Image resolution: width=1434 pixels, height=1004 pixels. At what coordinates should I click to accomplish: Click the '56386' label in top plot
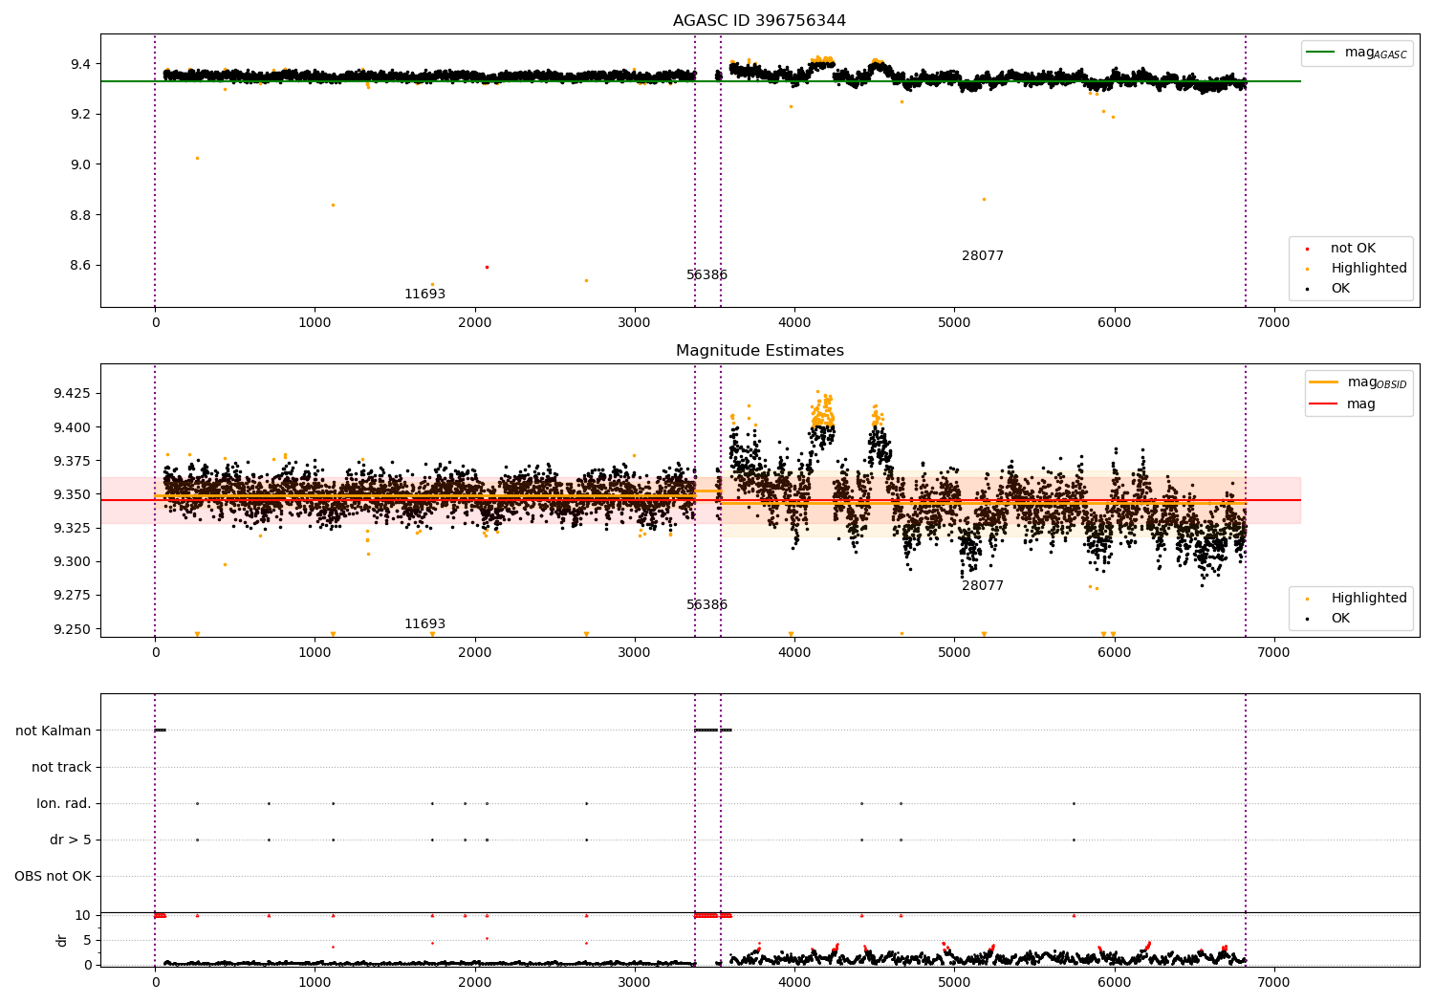coord(706,275)
